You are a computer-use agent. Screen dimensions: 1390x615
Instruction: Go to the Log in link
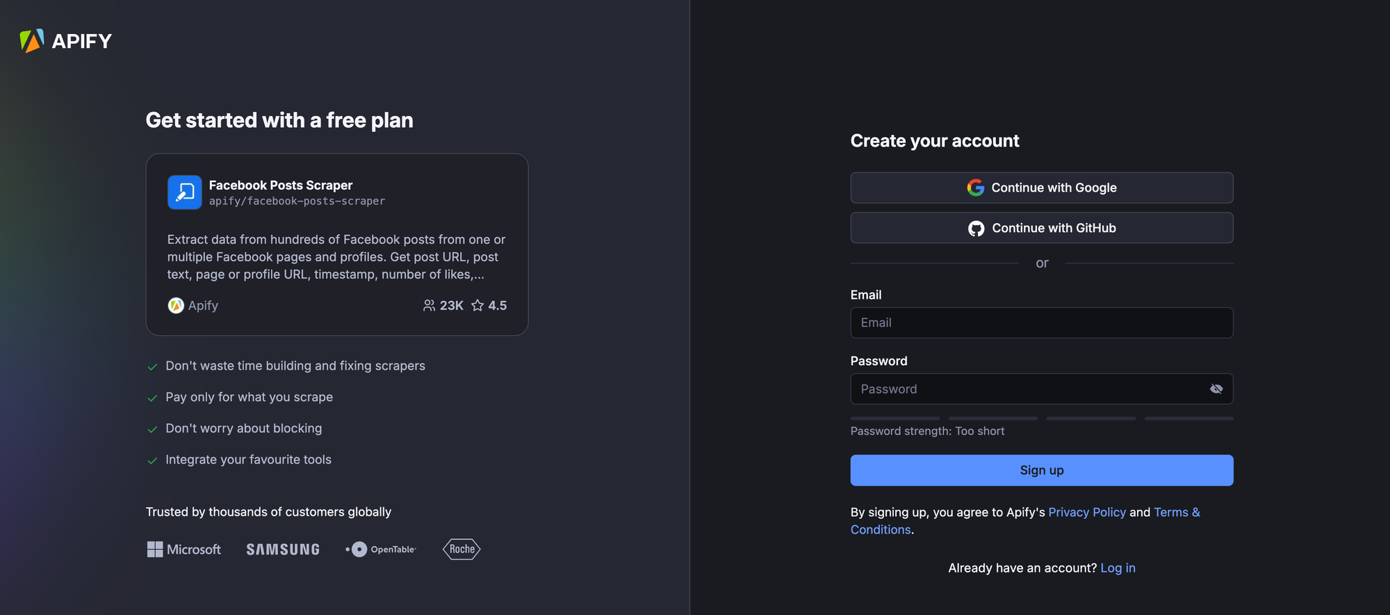point(1118,568)
